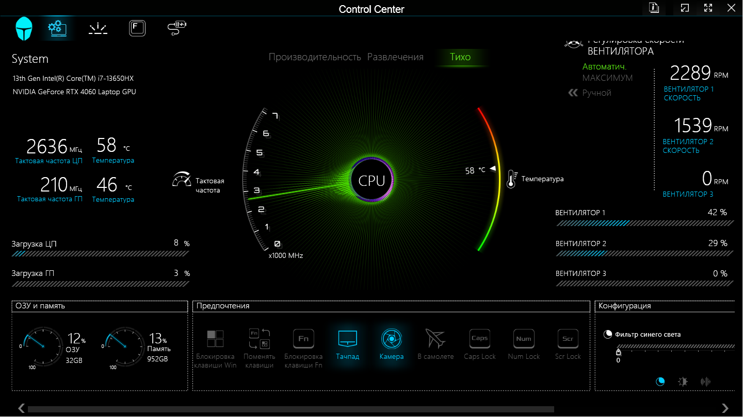Switch to Развлечения mode tab
Image resolution: width=743 pixels, height=417 pixels.
click(395, 57)
